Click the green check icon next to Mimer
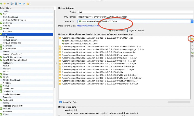Screen dimensions: 194x116 tap(1, 74)
